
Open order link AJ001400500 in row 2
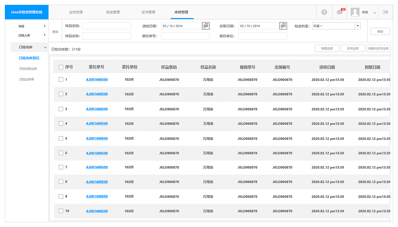[x=97, y=94]
